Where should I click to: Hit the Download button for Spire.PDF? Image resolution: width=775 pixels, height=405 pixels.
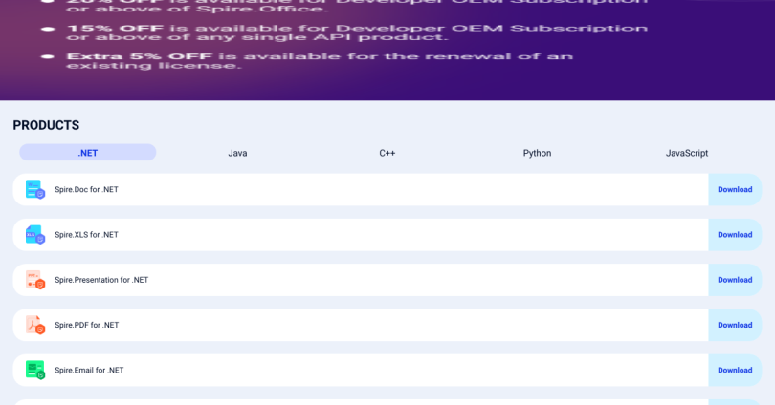tap(735, 325)
